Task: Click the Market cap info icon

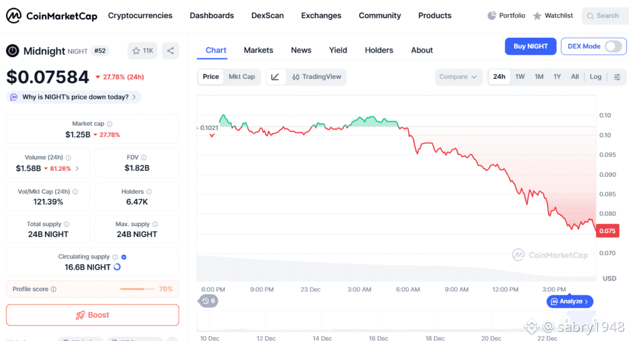Action: [110, 124]
